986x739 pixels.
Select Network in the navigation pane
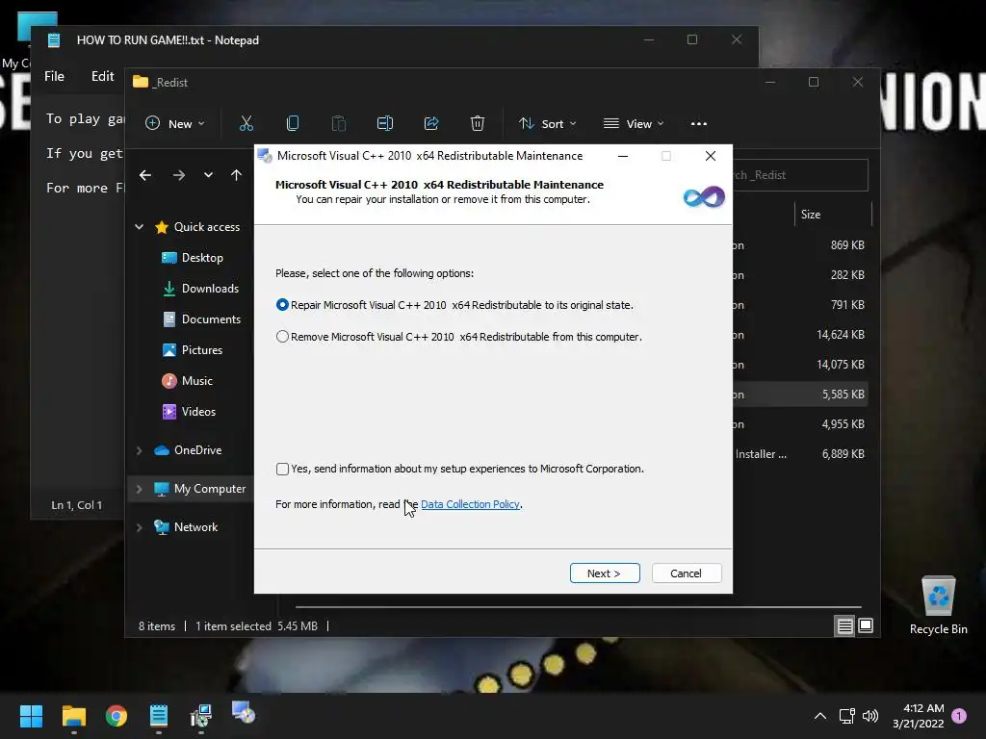pyautogui.click(x=186, y=527)
